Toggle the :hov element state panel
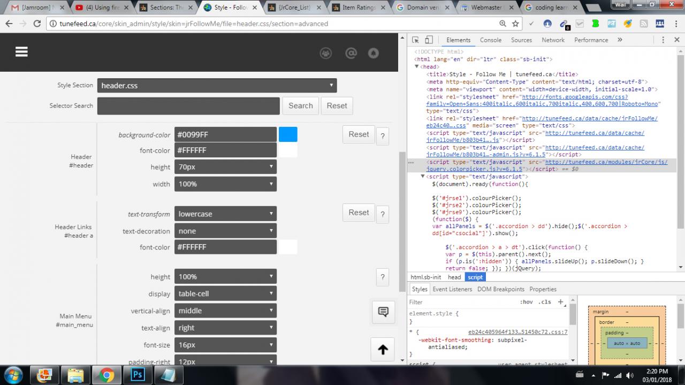The image size is (685, 385). tap(526, 302)
